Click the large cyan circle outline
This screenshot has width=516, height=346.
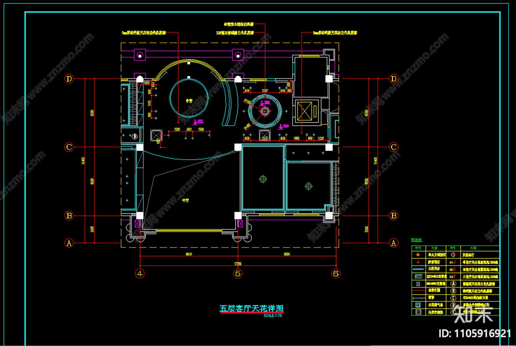tap(189, 98)
